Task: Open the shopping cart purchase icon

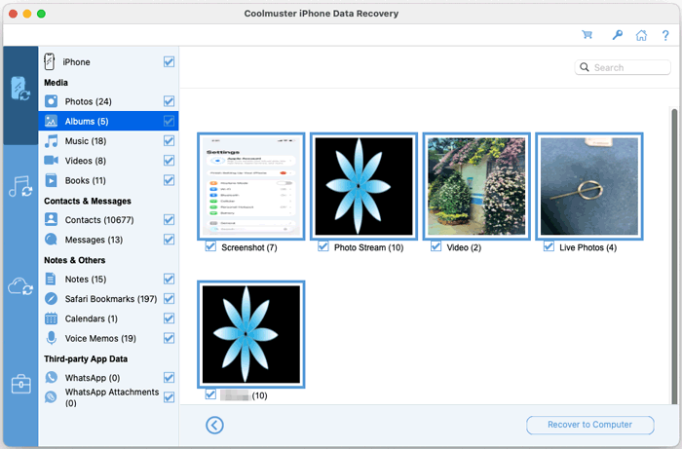Action: click(587, 35)
